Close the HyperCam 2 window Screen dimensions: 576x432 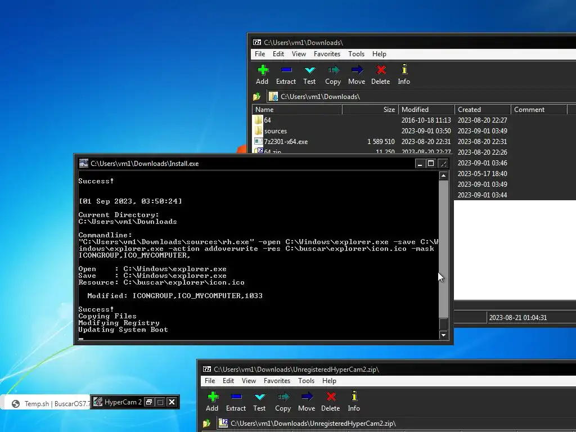pyautogui.click(x=172, y=402)
